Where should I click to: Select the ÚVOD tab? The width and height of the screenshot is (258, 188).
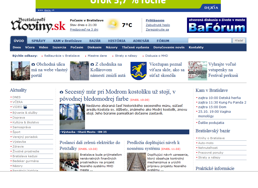click(19, 41)
